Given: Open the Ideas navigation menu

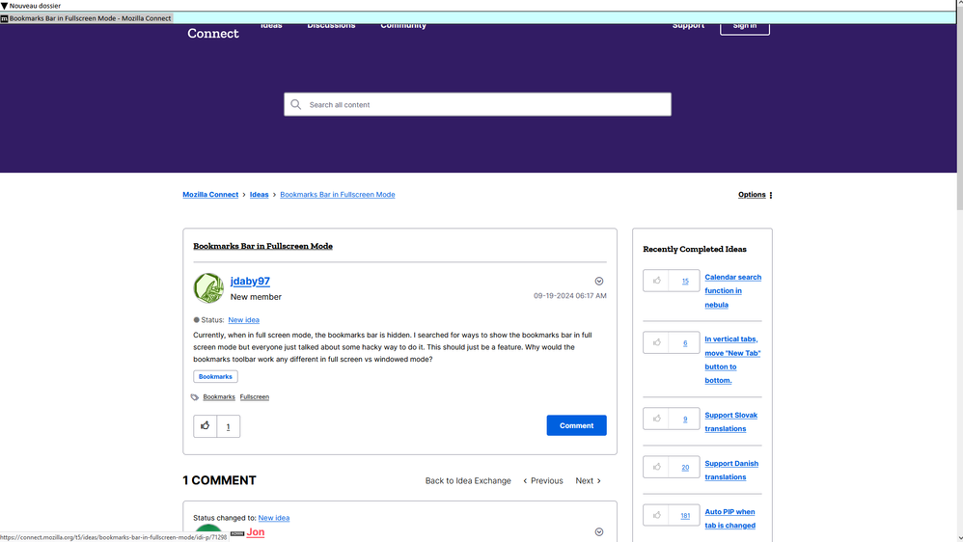Looking at the screenshot, I should [271, 25].
